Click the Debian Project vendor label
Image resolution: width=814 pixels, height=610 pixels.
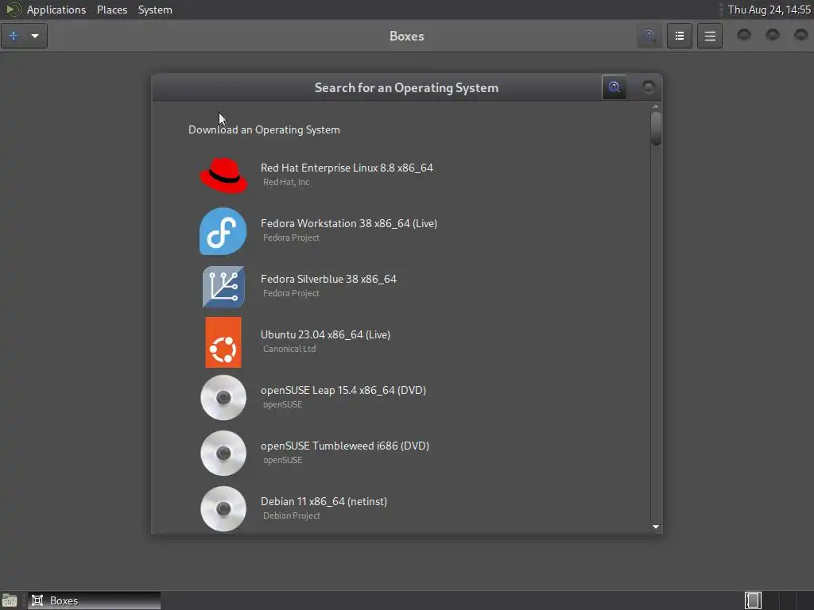291,515
